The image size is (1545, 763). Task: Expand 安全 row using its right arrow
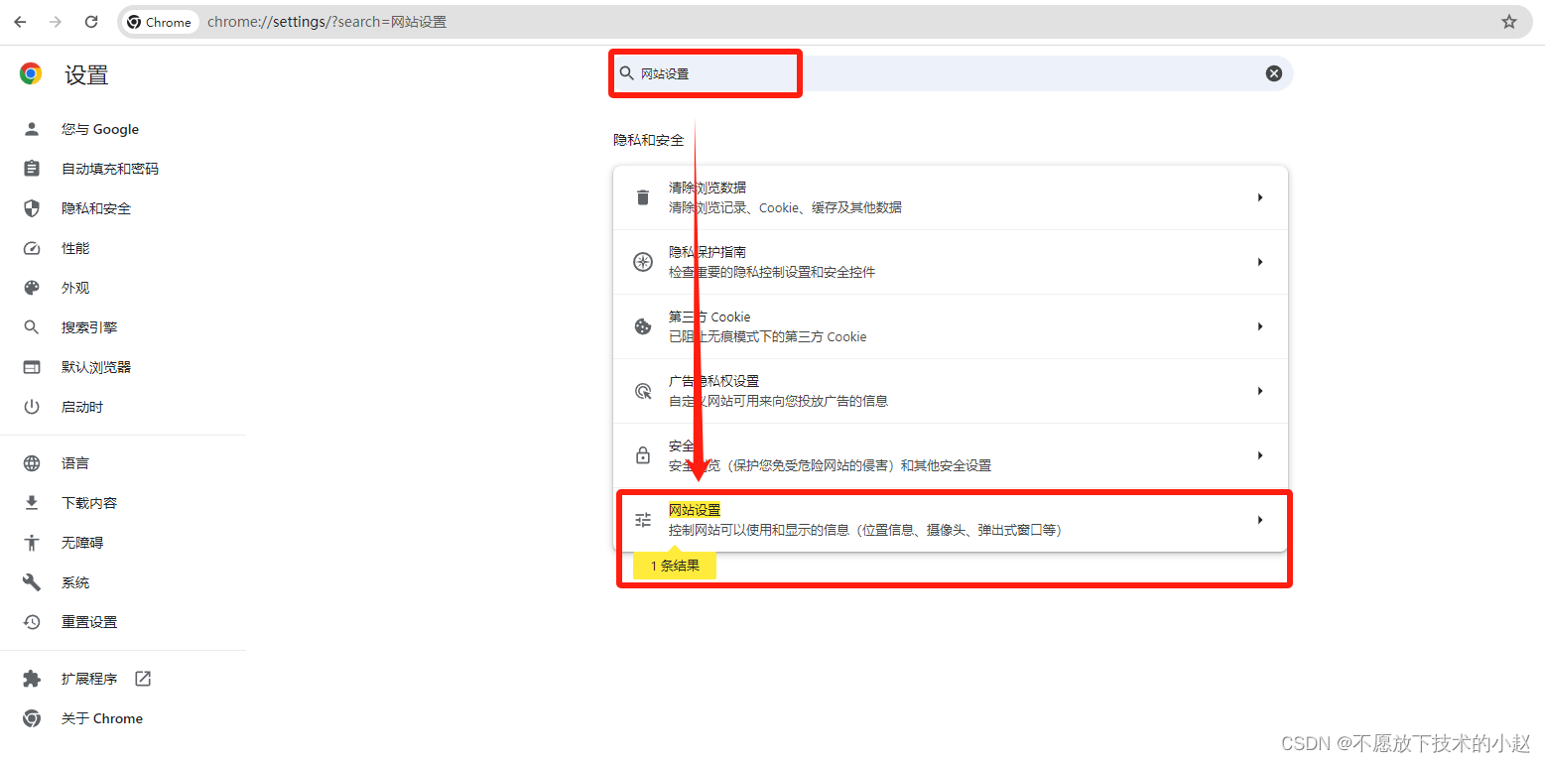(x=1260, y=455)
